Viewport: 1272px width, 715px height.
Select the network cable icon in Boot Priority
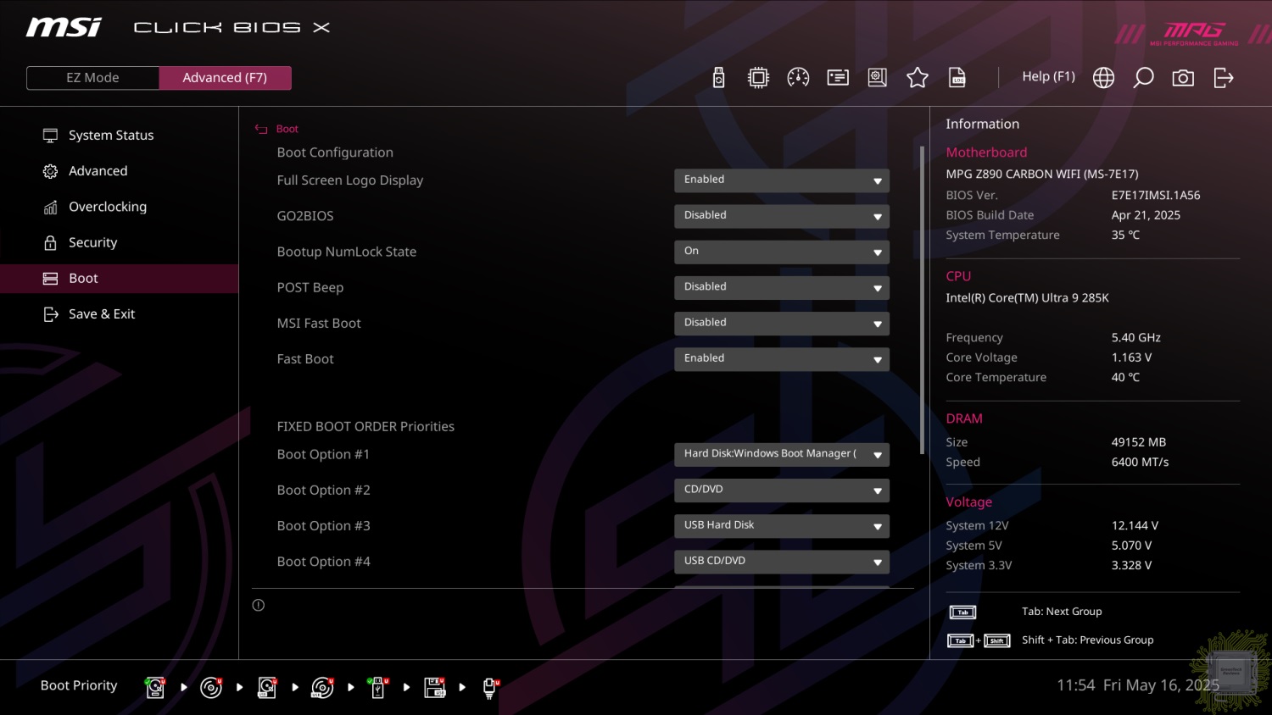(x=490, y=687)
